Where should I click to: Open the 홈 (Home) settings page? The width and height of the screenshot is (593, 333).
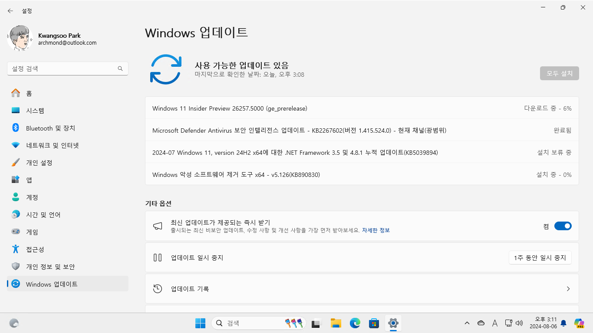coord(68,93)
